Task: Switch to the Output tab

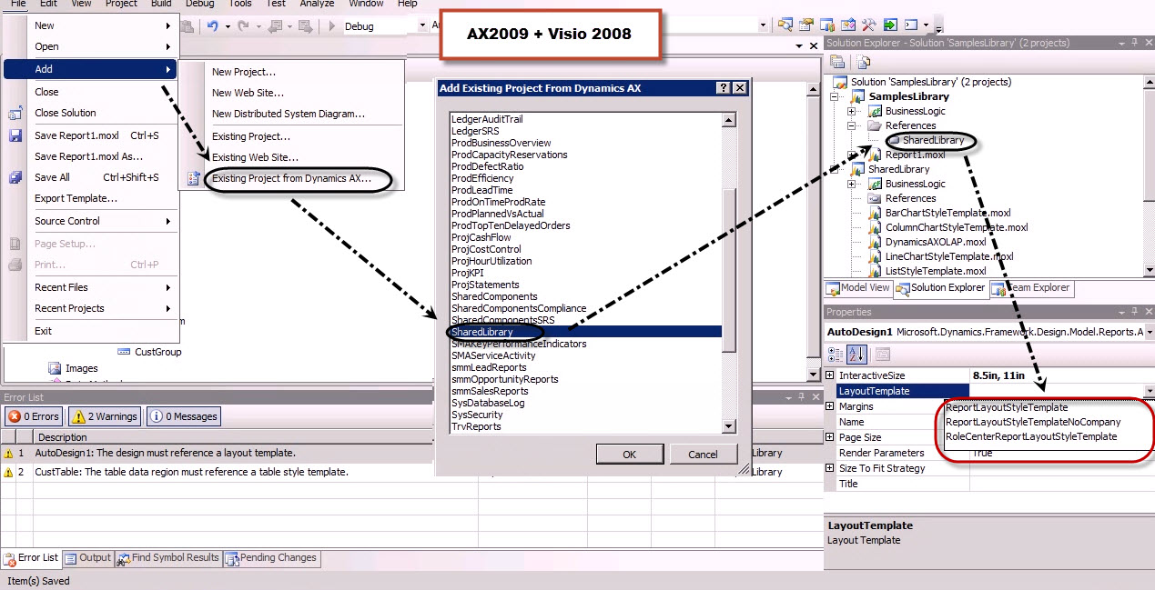Action: point(86,558)
